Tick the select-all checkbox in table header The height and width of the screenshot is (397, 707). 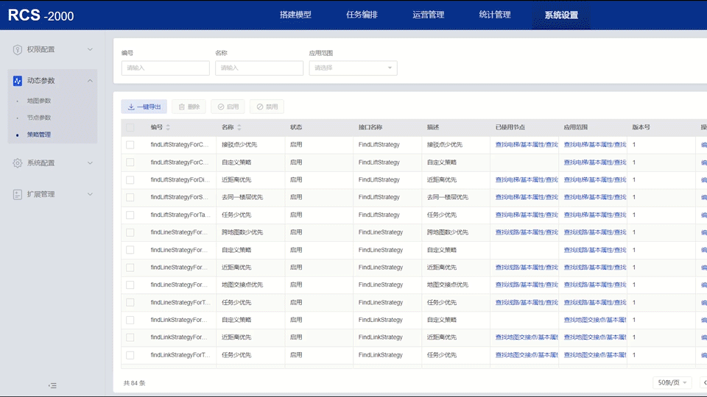point(130,127)
